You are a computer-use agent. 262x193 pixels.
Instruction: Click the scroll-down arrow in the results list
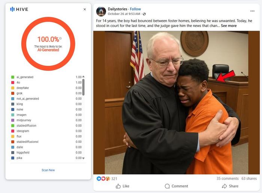[83, 158]
